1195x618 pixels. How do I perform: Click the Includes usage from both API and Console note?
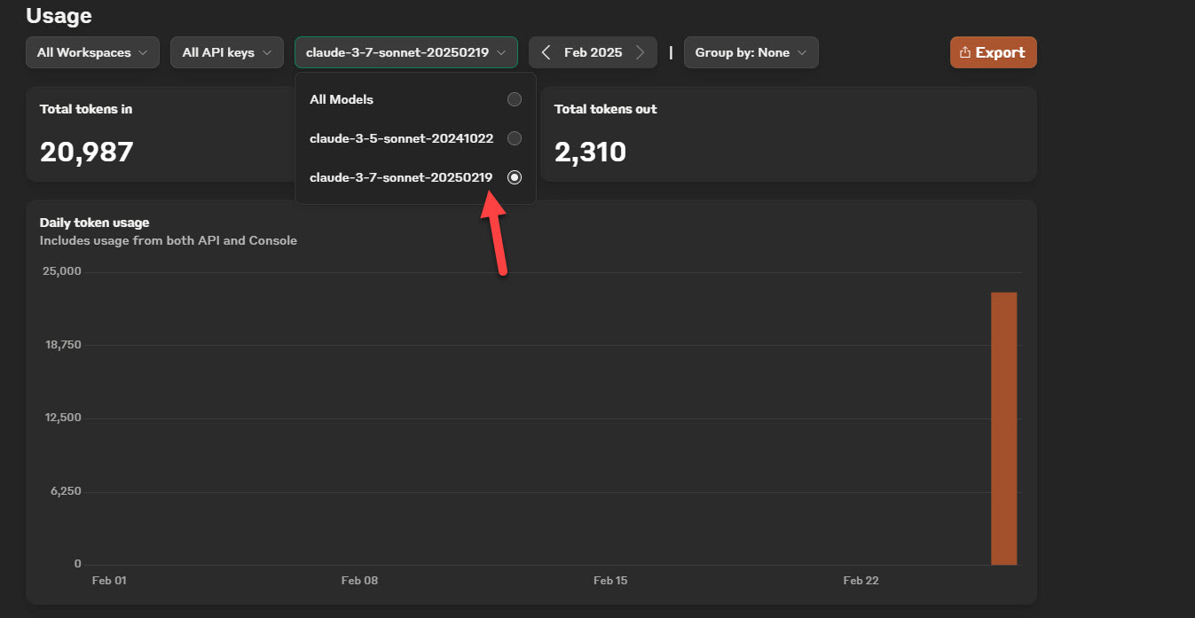tap(169, 240)
